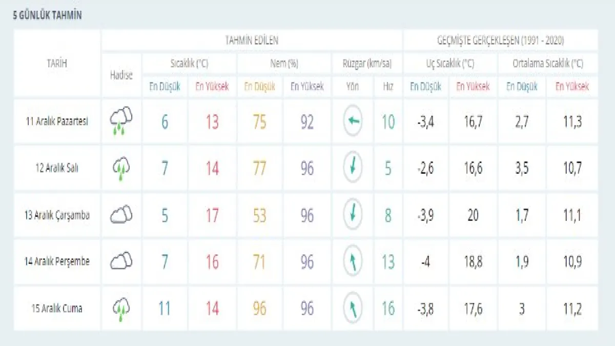Viewport: 615px width, 346px height.
Task: Click the rain icon for 15 Aralık Cuma
Action: pyautogui.click(x=121, y=309)
